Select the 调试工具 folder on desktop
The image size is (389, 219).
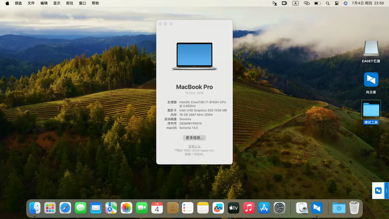tap(371, 109)
